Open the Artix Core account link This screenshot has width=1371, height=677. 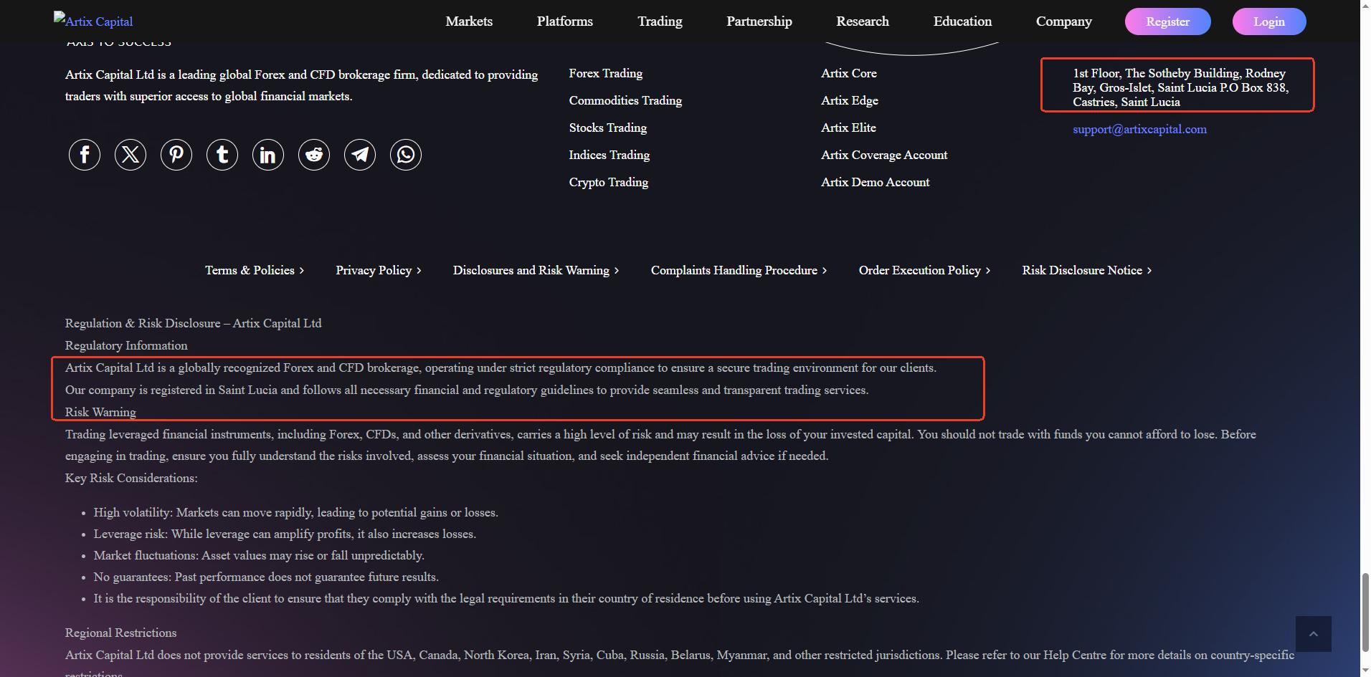[x=849, y=73]
